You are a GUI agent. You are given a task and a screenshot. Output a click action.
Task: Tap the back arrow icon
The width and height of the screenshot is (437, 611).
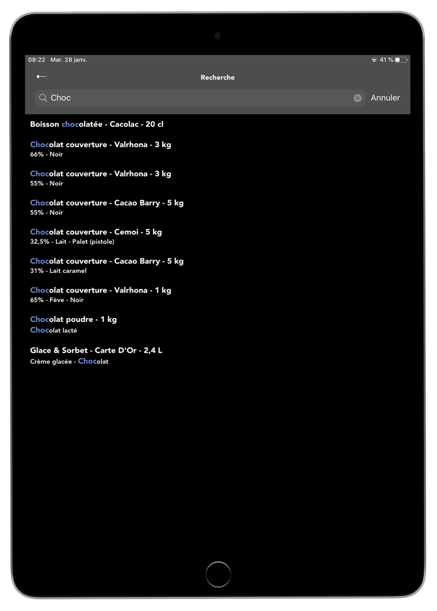pyautogui.click(x=42, y=76)
